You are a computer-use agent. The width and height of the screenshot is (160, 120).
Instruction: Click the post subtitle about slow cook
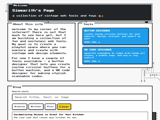46,118
